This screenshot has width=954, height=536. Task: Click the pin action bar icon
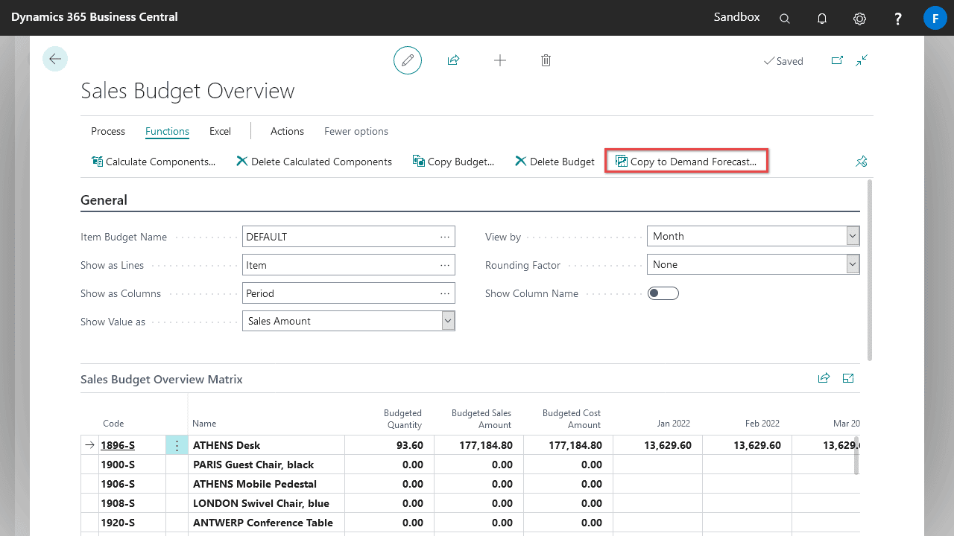click(x=862, y=161)
